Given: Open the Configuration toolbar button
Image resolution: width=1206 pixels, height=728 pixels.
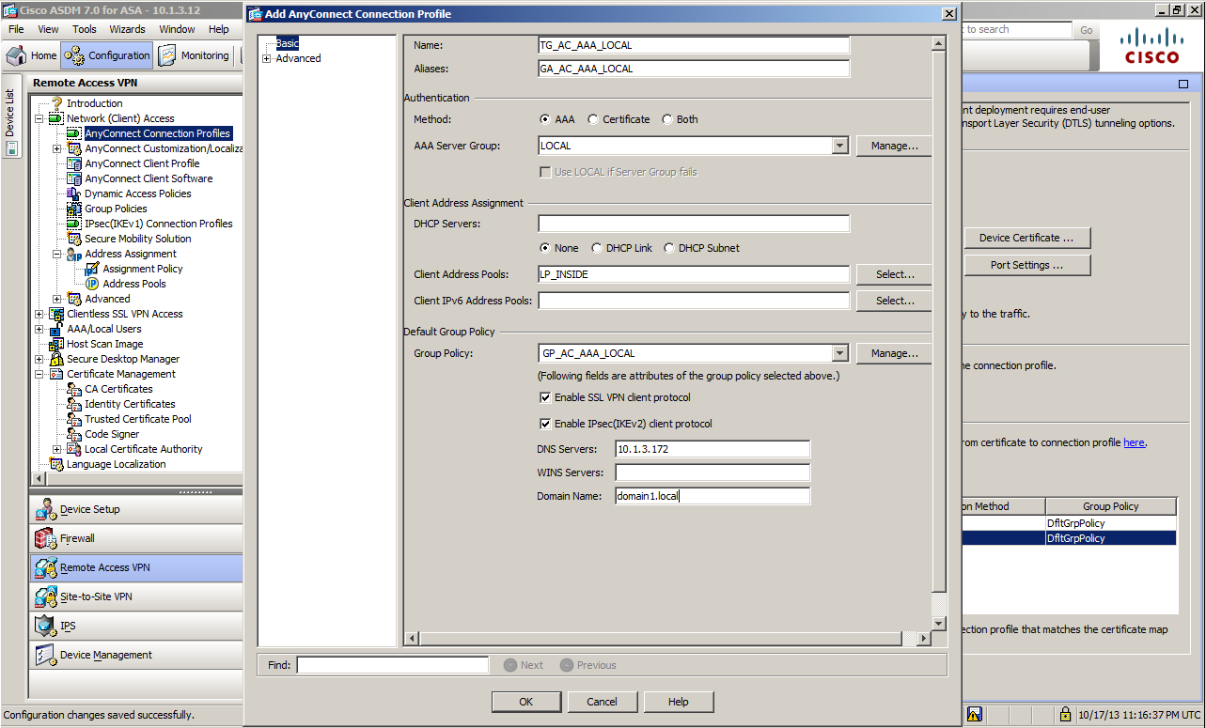Looking at the screenshot, I should click(107, 55).
